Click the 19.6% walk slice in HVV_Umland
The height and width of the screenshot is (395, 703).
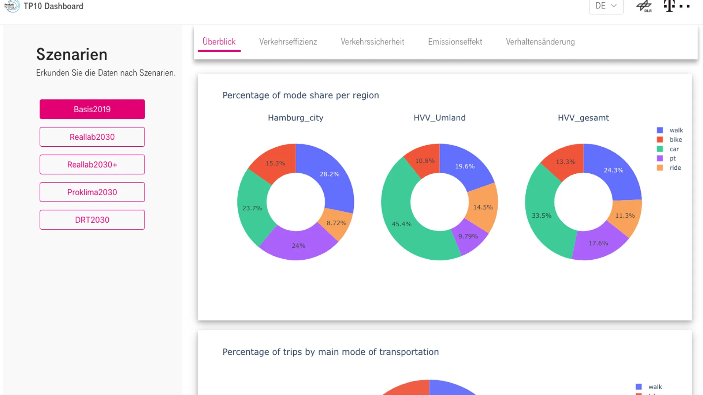point(465,166)
